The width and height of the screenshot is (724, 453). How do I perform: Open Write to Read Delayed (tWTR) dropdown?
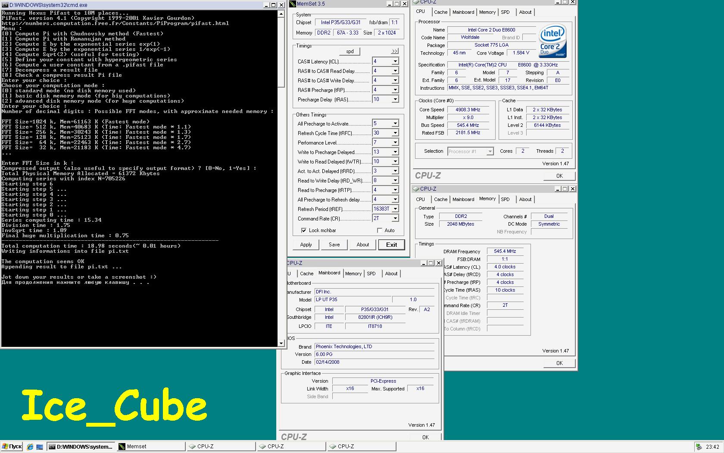tap(395, 161)
